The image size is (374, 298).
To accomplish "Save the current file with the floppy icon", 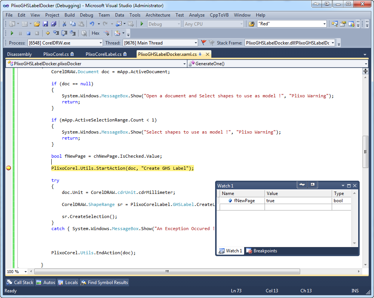I will pyautogui.click(x=45, y=24).
